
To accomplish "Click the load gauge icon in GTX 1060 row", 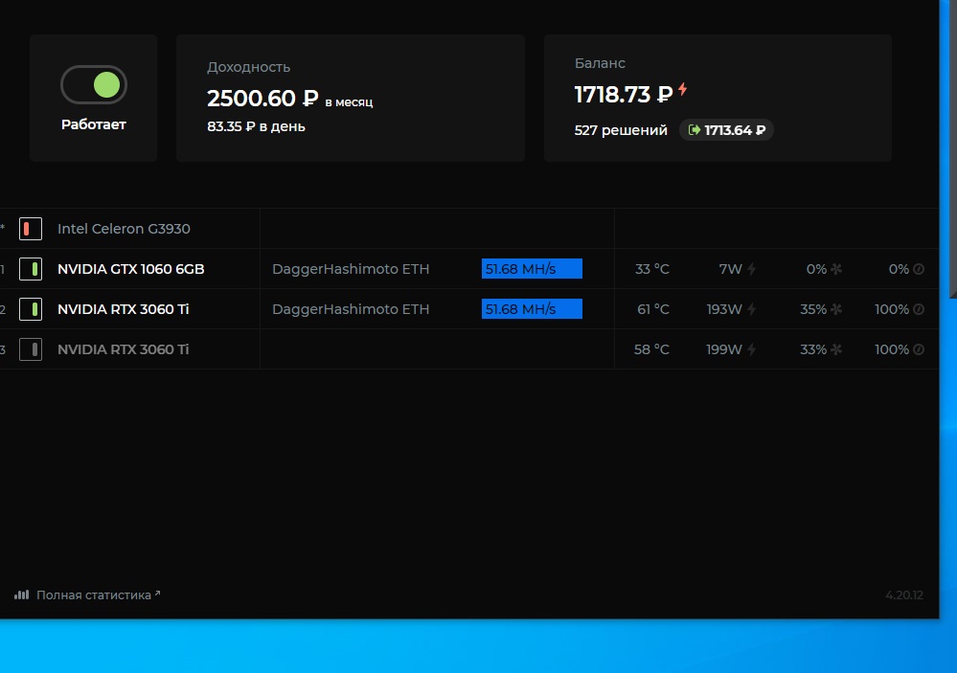I will pyautogui.click(x=919, y=270).
